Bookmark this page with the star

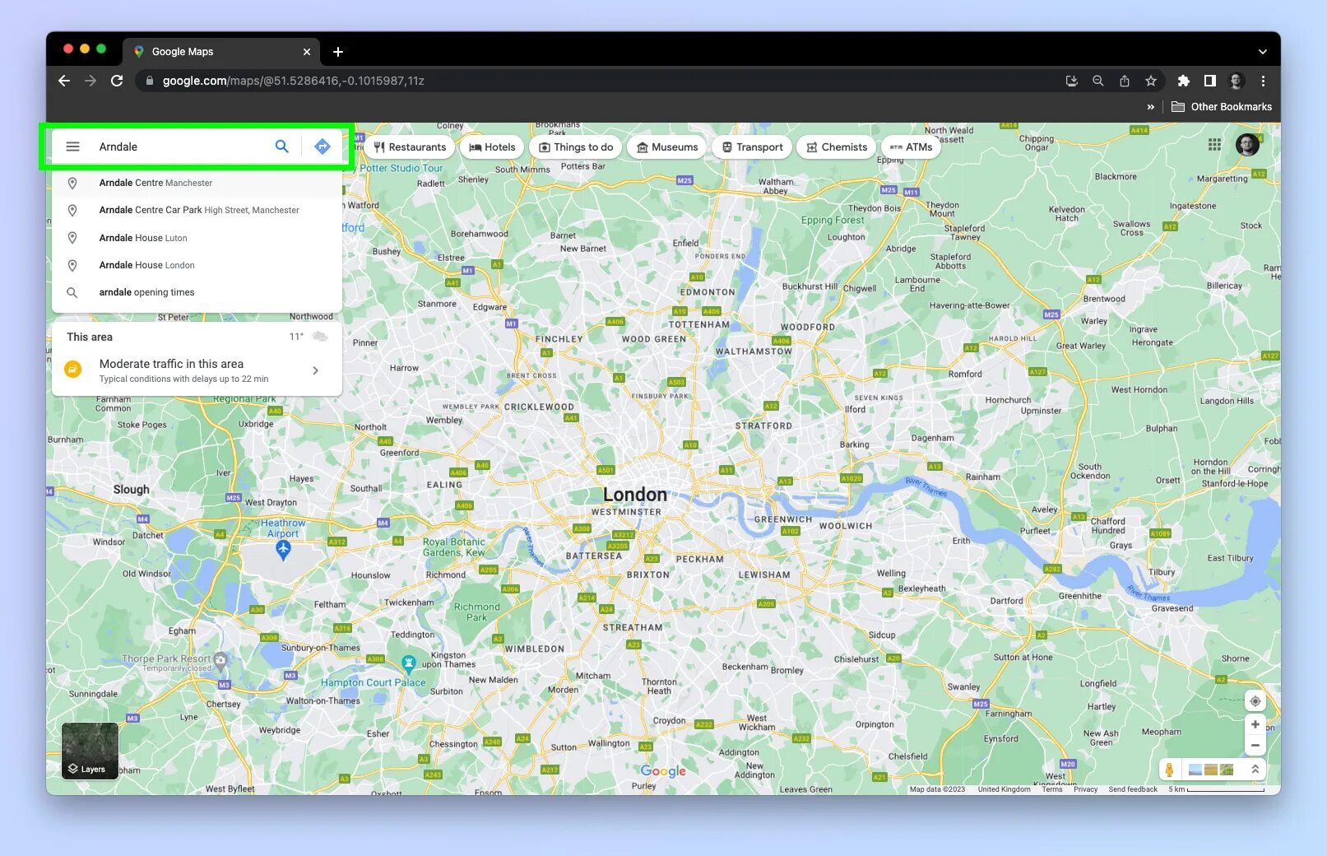tap(1151, 81)
